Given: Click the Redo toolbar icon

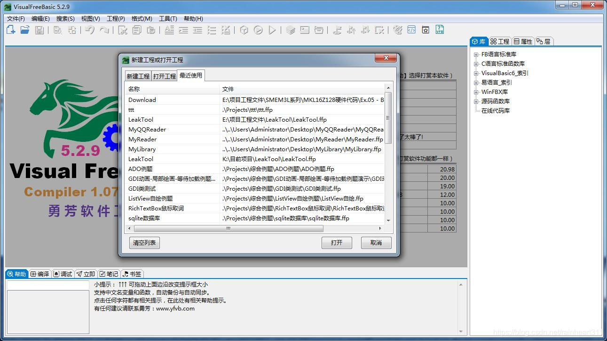Looking at the screenshot, I should 104,30.
